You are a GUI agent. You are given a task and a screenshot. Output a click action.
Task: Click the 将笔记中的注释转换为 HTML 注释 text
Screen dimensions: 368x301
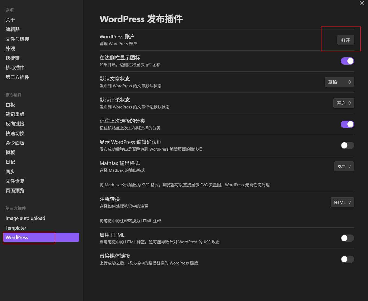pyautogui.click(x=130, y=221)
